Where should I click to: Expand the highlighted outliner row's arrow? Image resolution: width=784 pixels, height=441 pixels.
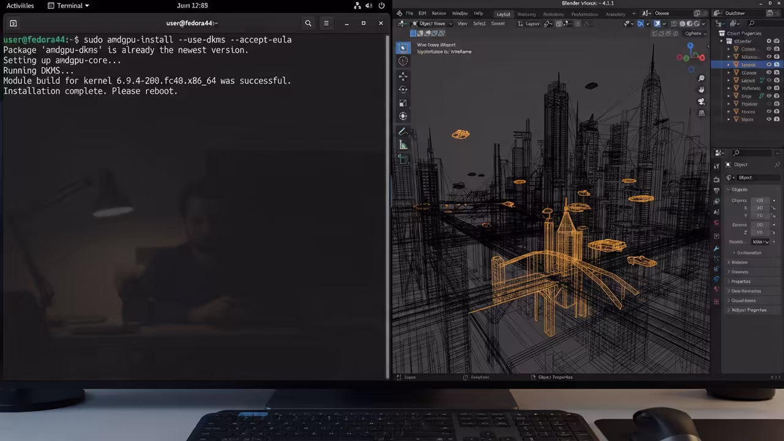(729, 65)
